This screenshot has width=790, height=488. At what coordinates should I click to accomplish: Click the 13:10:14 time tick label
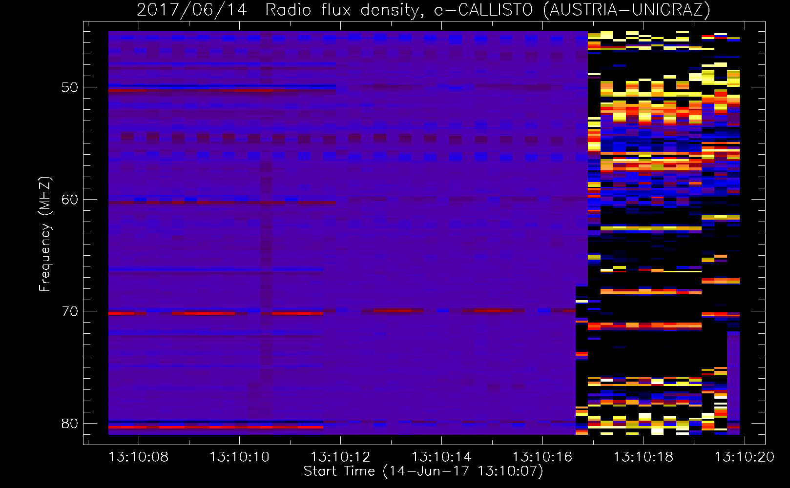coord(441,457)
